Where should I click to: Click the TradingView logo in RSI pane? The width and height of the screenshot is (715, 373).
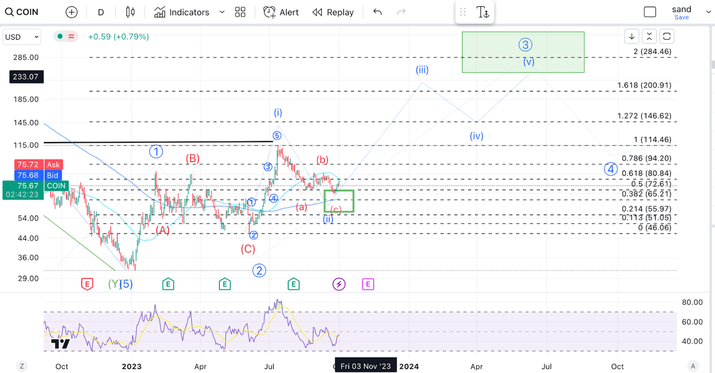coord(59,344)
